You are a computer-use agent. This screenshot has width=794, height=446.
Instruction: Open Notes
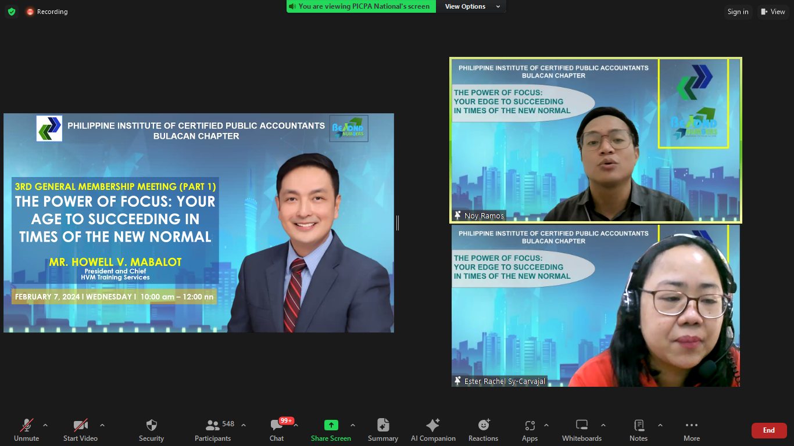[x=638, y=430]
